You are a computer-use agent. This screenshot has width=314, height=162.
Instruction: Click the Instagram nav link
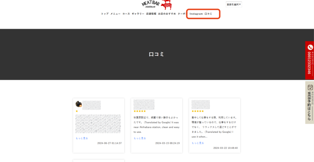point(196,14)
